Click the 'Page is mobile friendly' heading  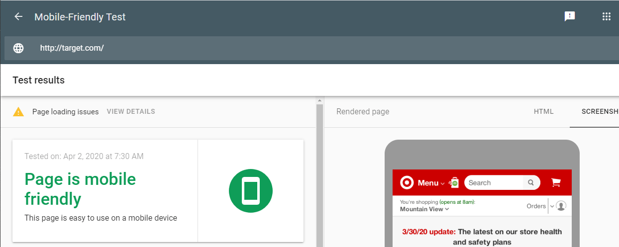(x=80, y=189)
